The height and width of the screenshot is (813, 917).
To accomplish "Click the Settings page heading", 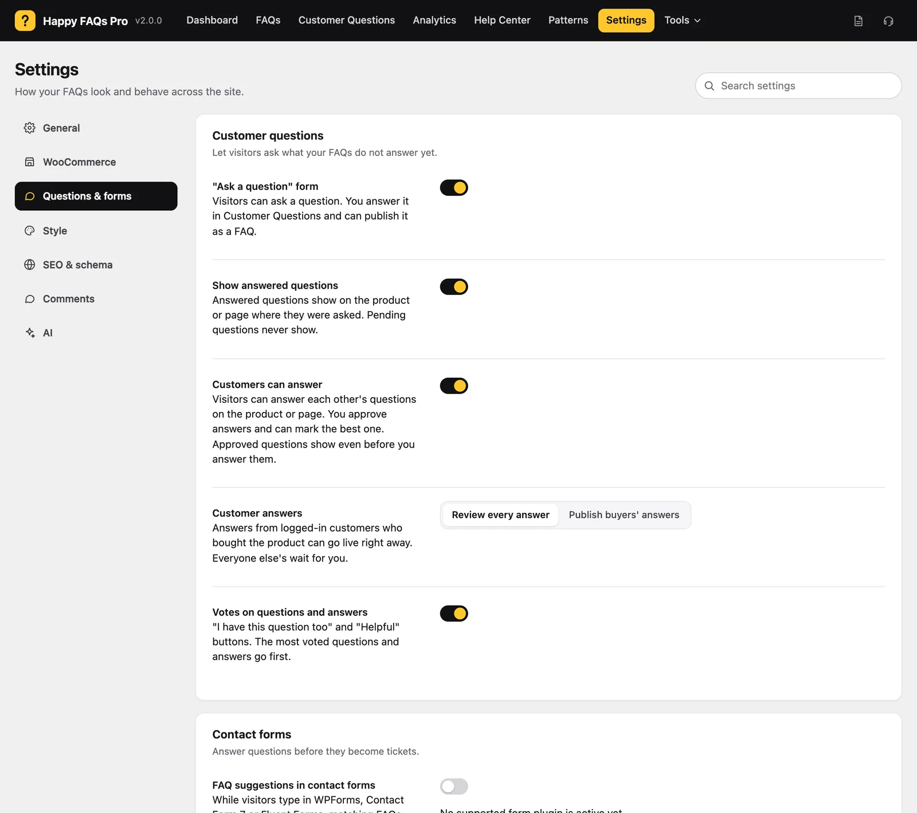I will point(47,69).
